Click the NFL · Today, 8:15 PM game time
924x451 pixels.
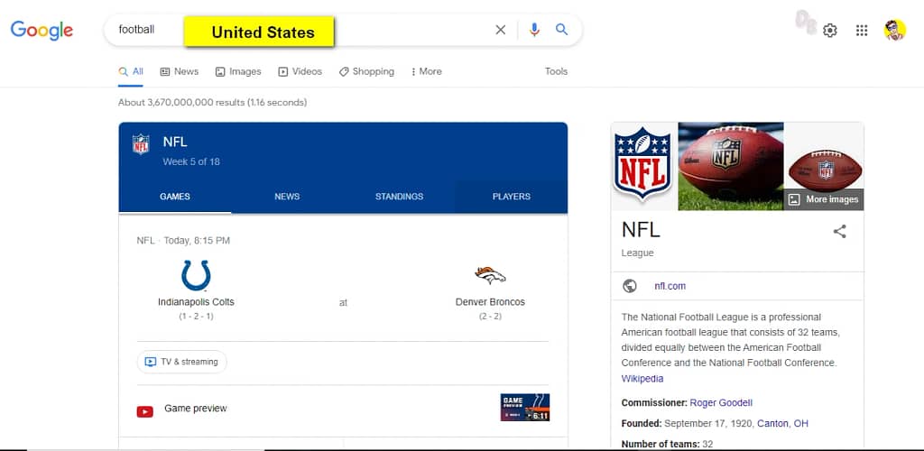coord(183,240)
